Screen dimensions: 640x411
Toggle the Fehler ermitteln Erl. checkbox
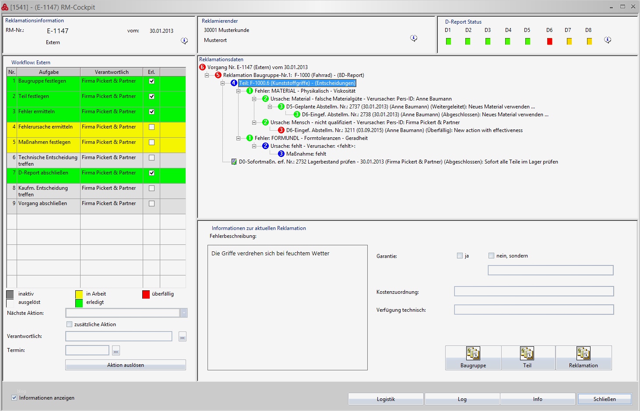point(151,112)
